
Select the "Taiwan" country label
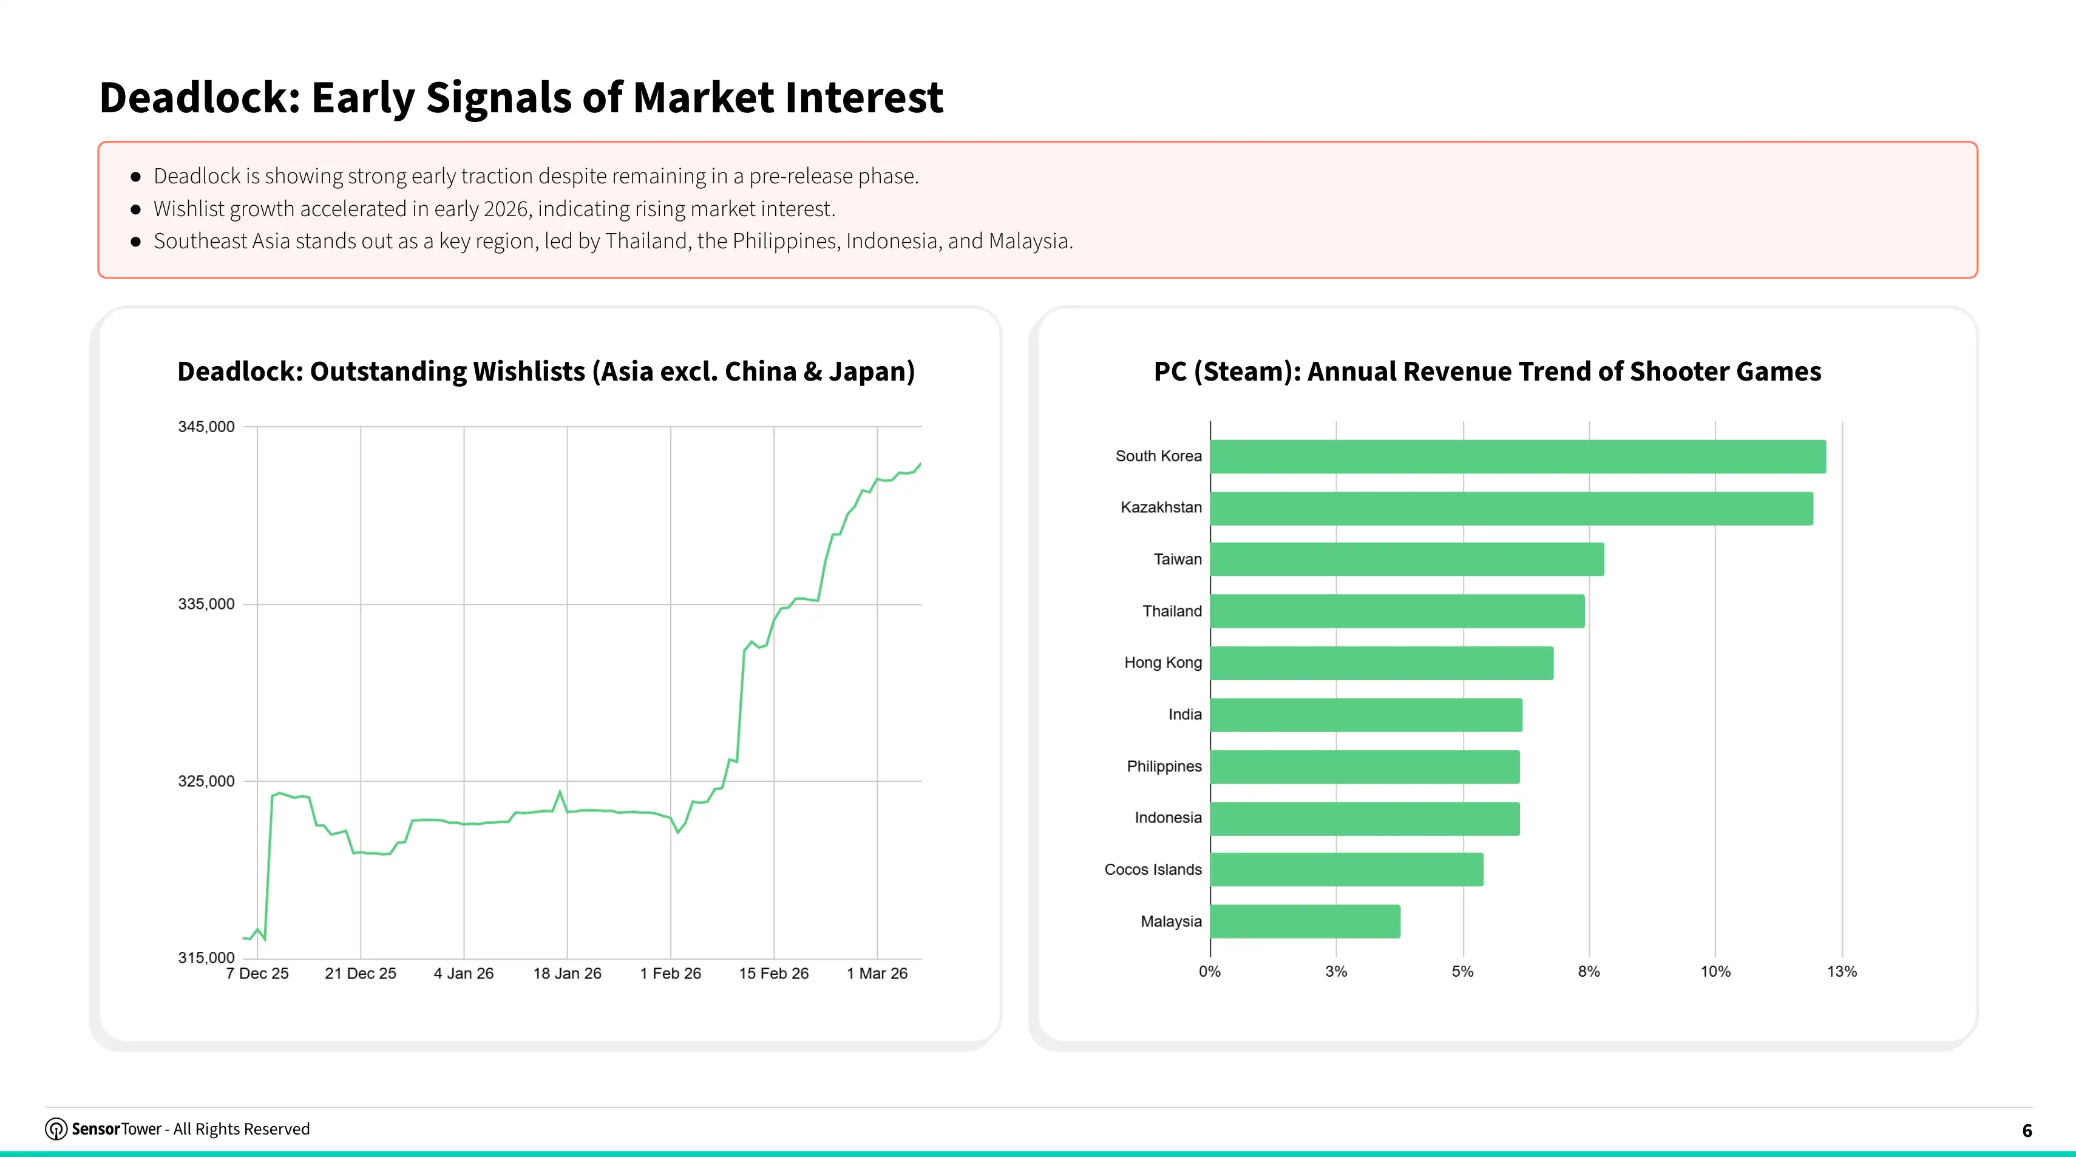[1178, 559]
